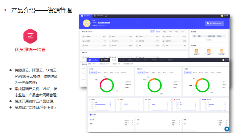238x133 pixels.
Task: Select the UCloud filter in 关注资源 panel
Action: click(x=183, y=32)
